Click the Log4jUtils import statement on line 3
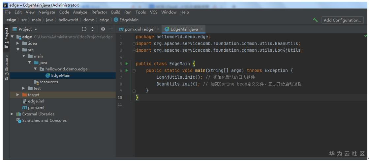This screenshot has height=162, width=369. (x=220, y=50)
